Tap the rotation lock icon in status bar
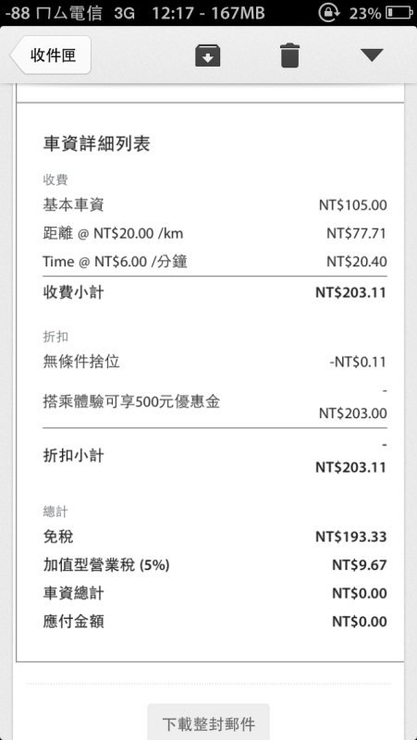The image size is (417, 740). (327, 13)
